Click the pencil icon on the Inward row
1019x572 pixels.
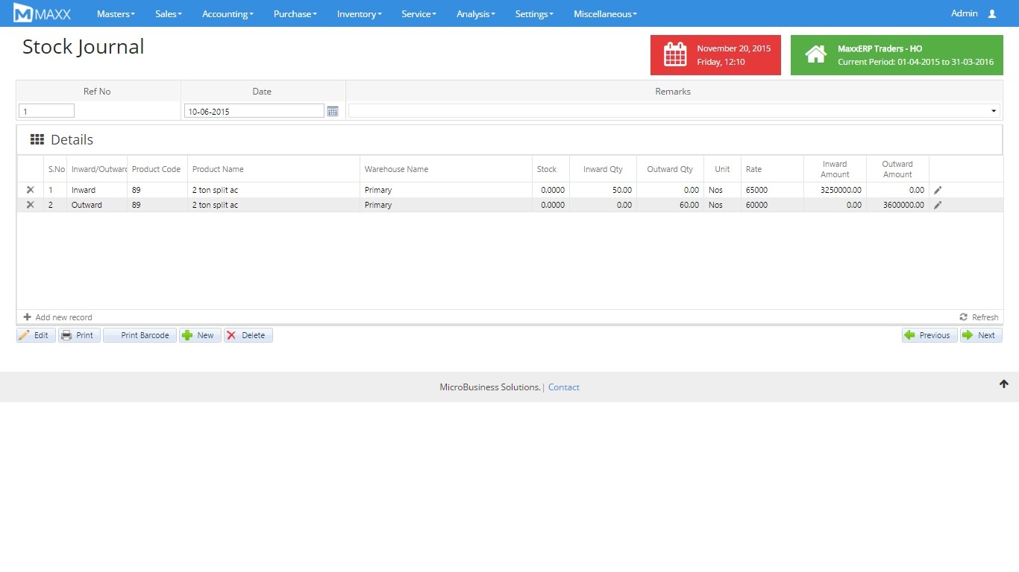938,191
